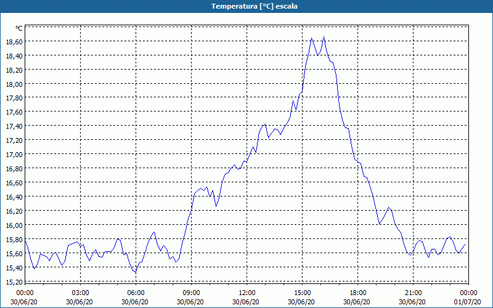
Task: Select the 18,20 y-axis label
Action: pyautogui.click(x=14, y=70)
